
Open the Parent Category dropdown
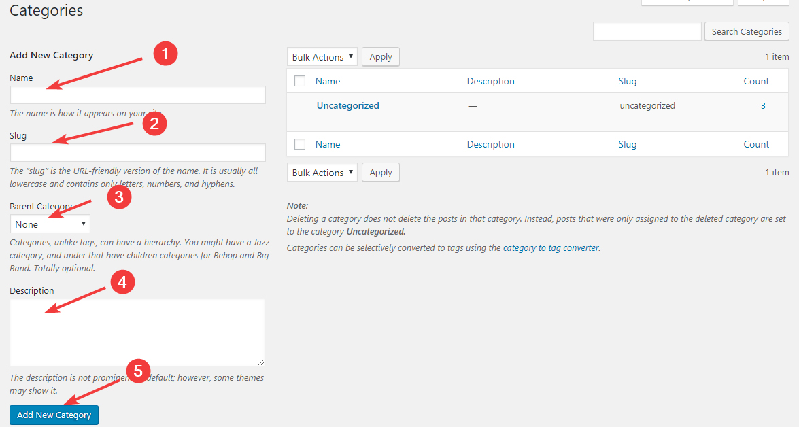[x=50, y=224]
